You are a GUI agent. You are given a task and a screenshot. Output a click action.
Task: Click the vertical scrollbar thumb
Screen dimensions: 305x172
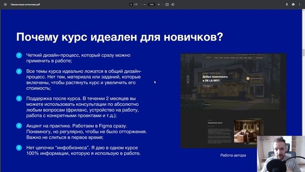click(x=304, y=53)
